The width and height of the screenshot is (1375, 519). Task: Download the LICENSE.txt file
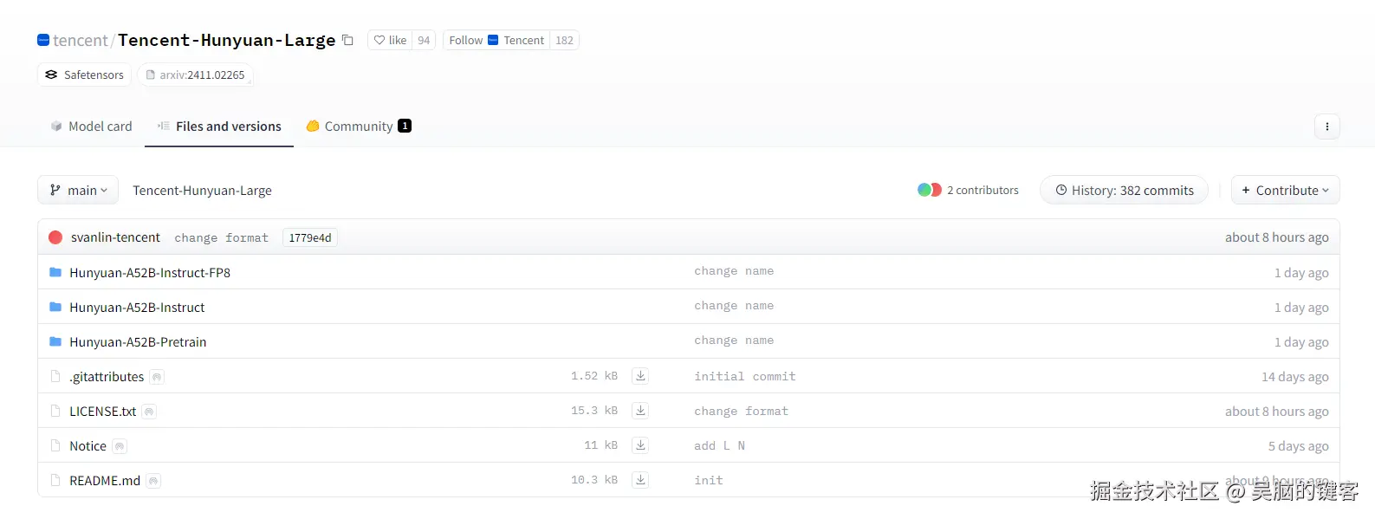pyautogui.click(x=640, y=411)
